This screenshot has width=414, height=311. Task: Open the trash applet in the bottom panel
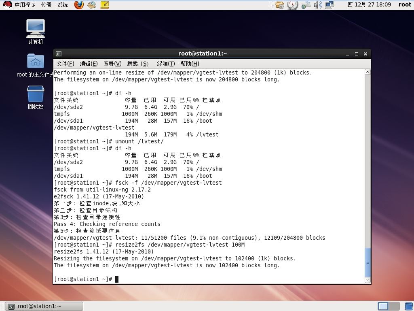[409, 306]
